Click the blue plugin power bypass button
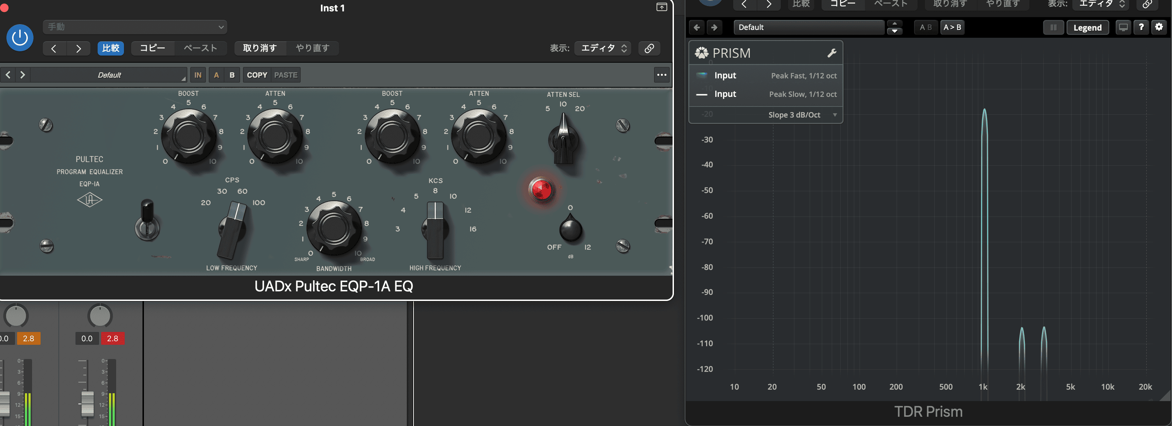The width and height of the screenshot is (1172, 426). pos(20,38)
